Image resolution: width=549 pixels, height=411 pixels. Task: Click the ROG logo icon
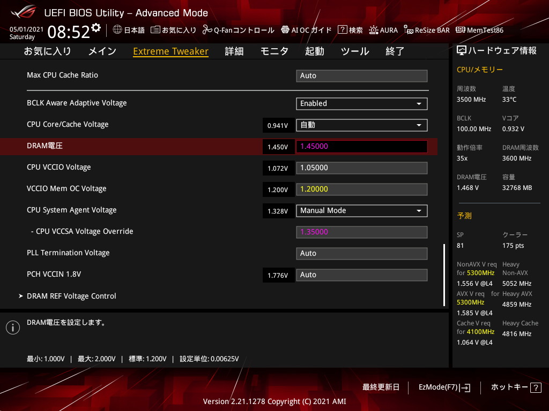(x=24, y=12)
